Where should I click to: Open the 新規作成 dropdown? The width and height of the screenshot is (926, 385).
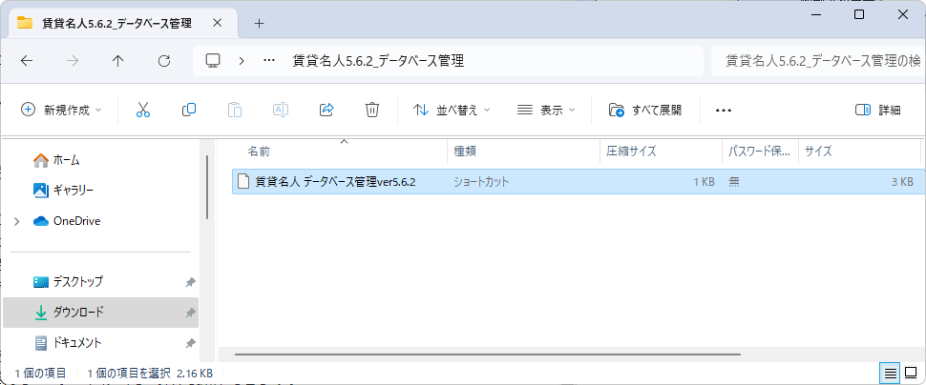[x=61, y=110]
